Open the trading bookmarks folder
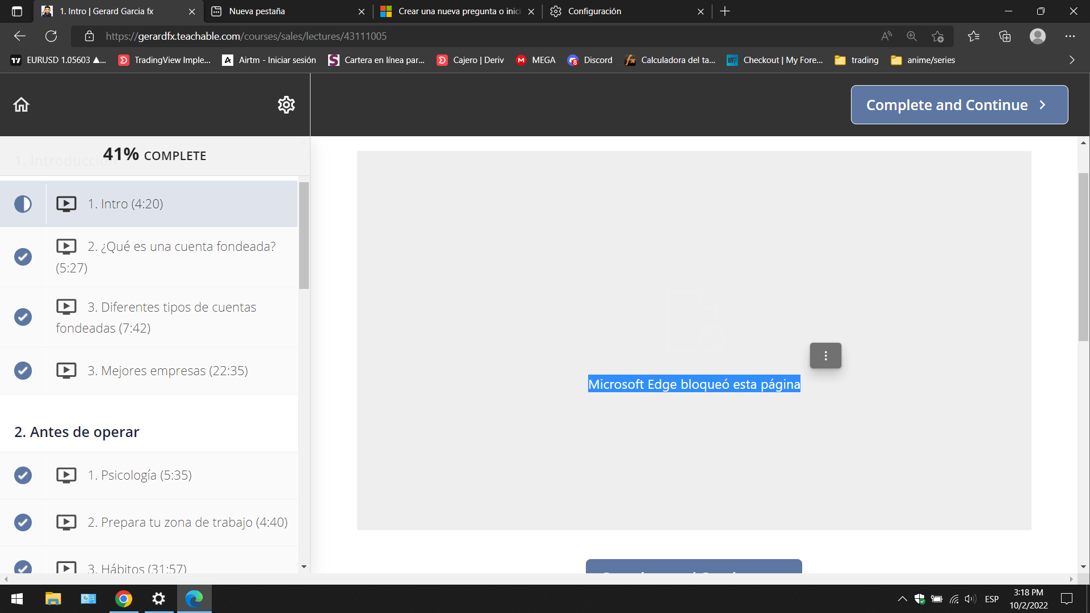The width and height of the screenshot is (1090, 613). [857, 60]
